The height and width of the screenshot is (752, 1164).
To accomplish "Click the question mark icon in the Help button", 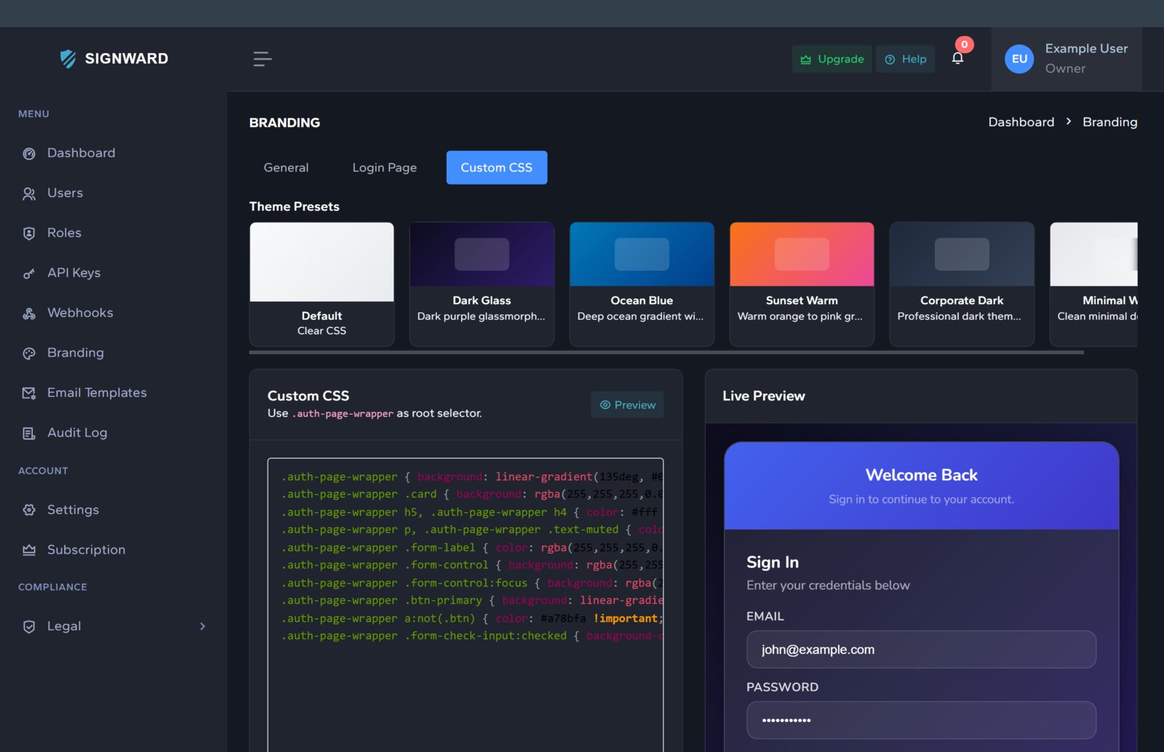I will (x=890, y=60).
